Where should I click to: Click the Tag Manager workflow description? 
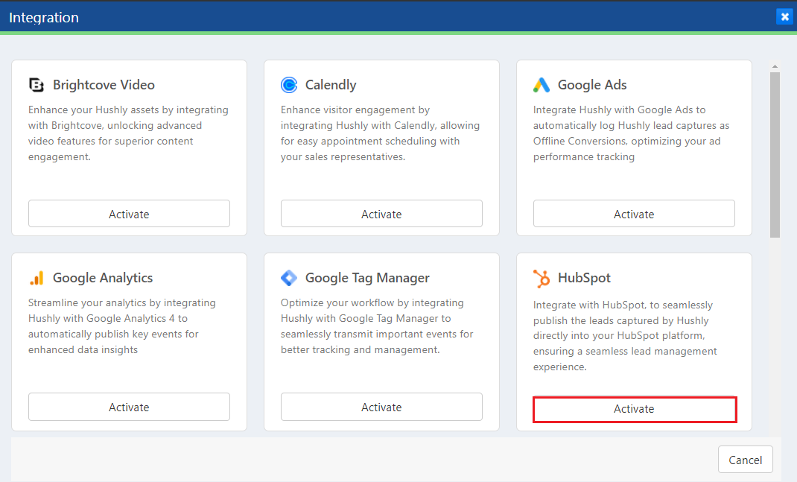tap(377, 326)
